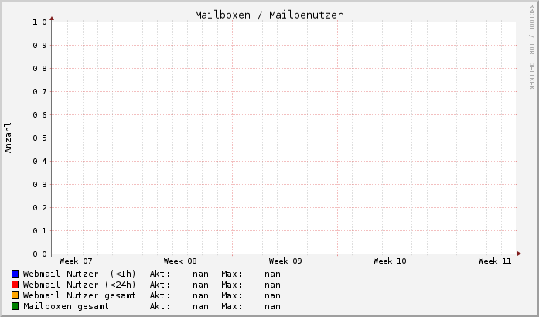The width and height of the screenshot is (539, 317).
Task: Click the Mailboxen gesamt legend text
Action: (66, 306)
